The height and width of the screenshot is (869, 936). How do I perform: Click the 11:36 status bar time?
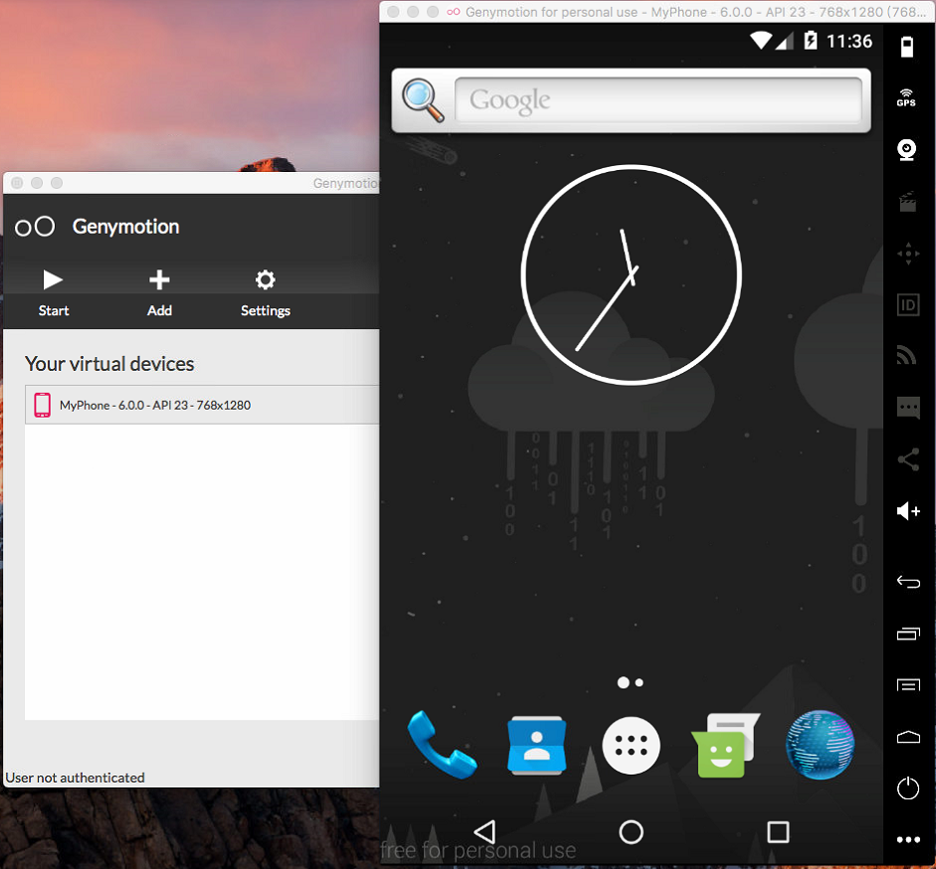pos(848,41)
